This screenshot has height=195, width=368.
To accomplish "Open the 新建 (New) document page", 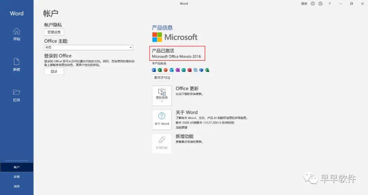I will pyautogui.click(x=16, y=65).
